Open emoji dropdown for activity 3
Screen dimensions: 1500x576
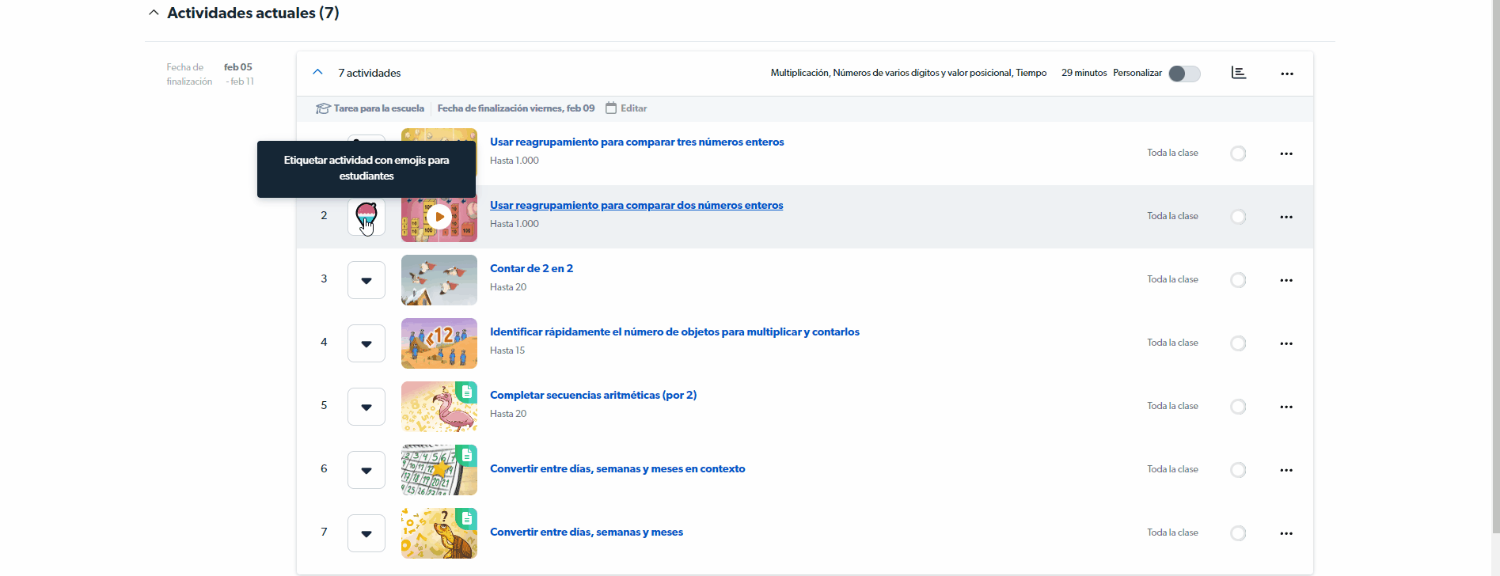pos(366,280)
